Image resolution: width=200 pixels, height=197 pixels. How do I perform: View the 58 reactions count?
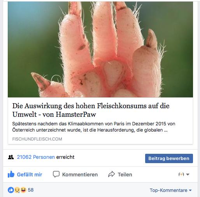(31, 190)
